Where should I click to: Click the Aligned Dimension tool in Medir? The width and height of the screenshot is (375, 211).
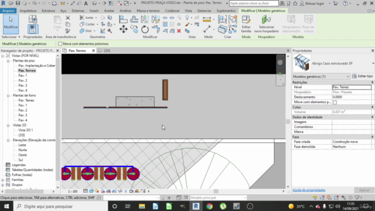(x=207, y=29)
